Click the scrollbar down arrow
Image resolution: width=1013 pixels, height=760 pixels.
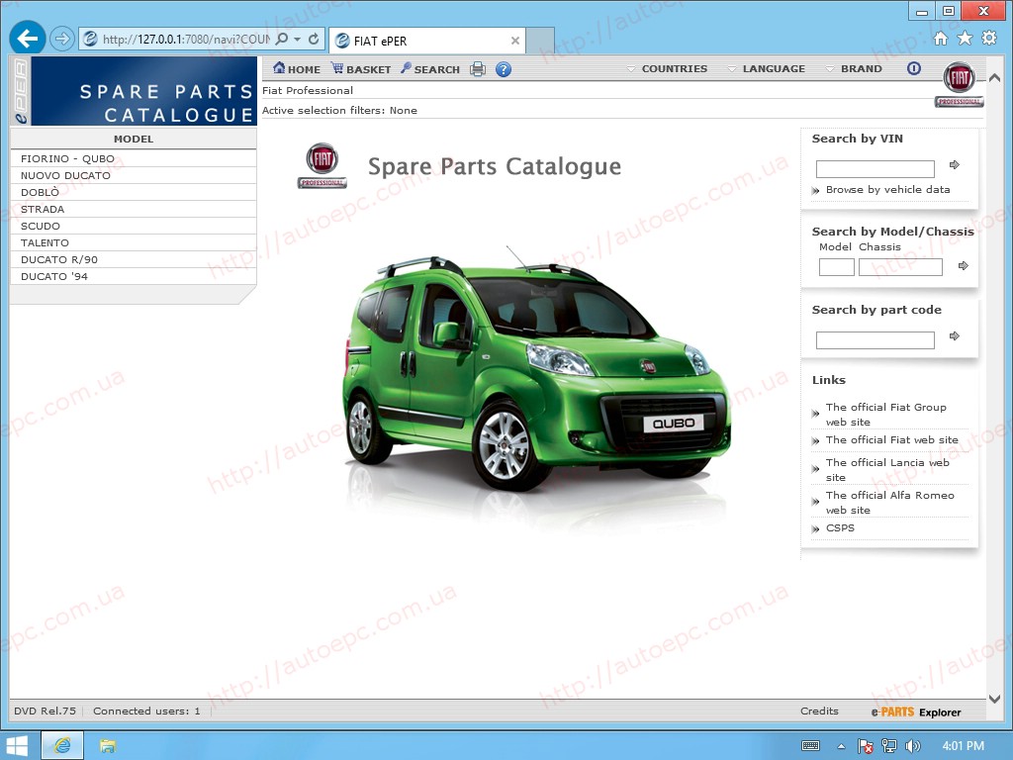click(995, 699)
